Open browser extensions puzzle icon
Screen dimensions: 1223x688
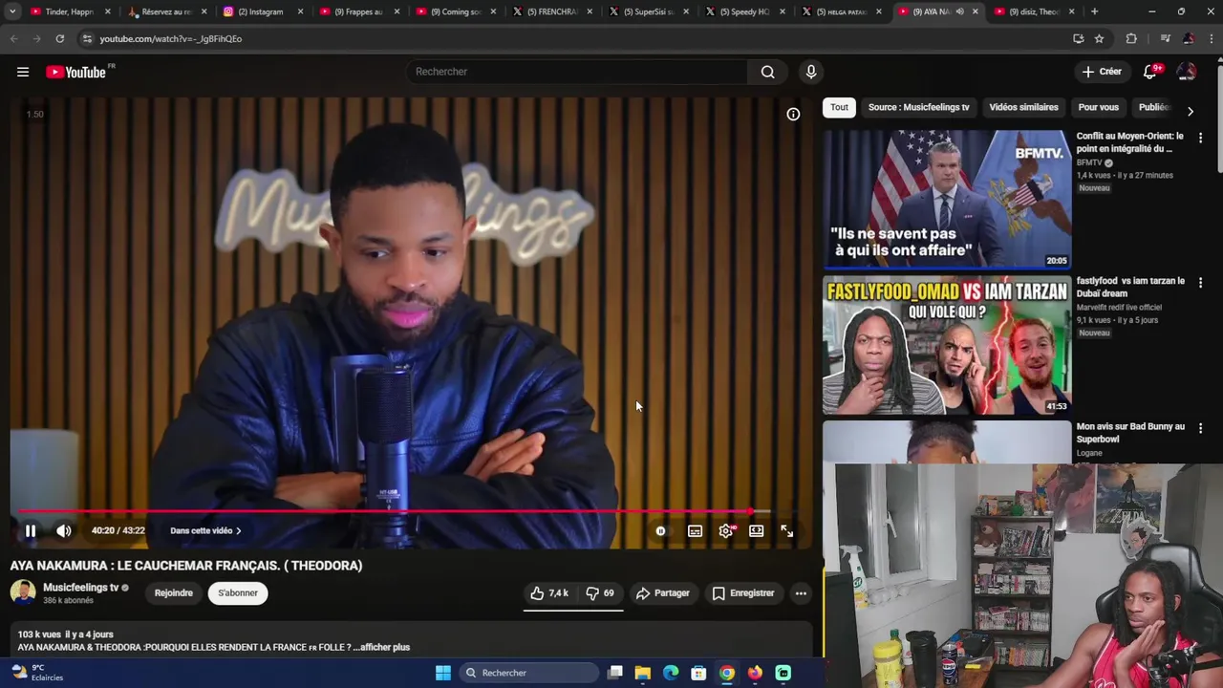pos(1131,38)
